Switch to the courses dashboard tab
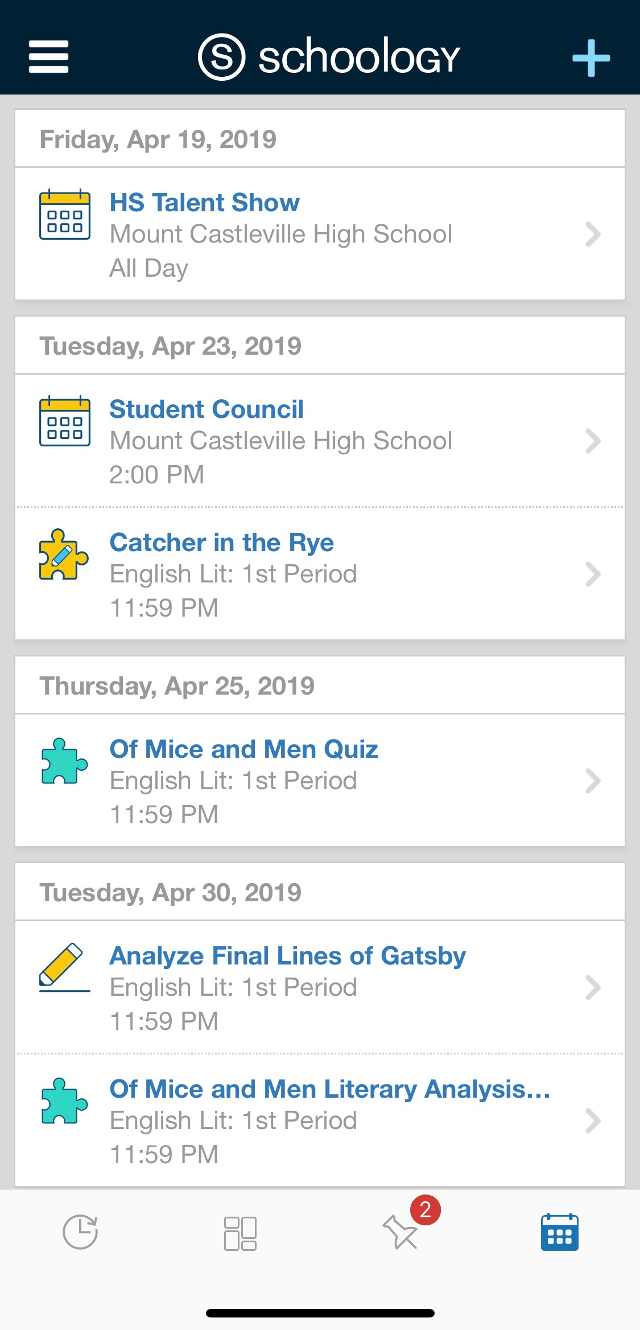Viewport: 640px width, 1330px height. (x=240, y=1233)
